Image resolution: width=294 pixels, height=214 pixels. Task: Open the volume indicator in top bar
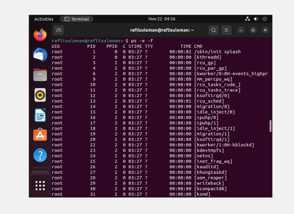[x=256, y=19]
